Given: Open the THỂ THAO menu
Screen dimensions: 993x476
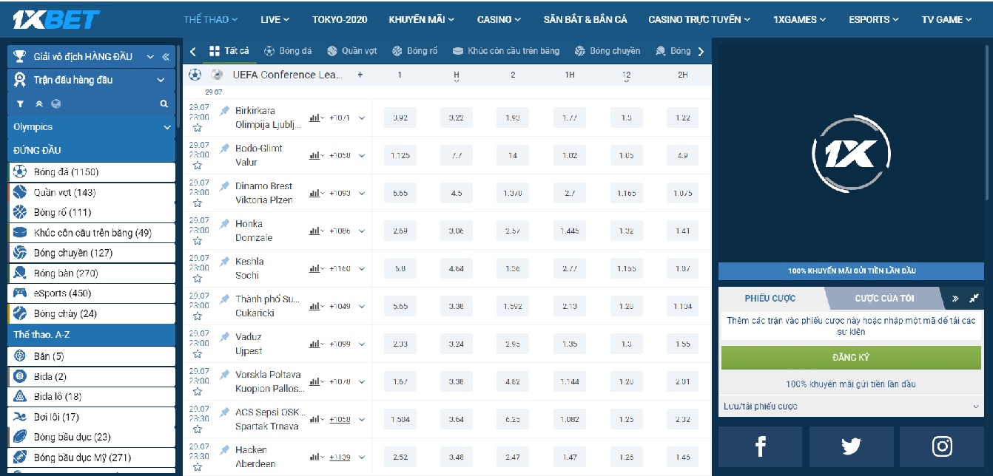Looking at the screenshot, I should [x=211, y=19].
